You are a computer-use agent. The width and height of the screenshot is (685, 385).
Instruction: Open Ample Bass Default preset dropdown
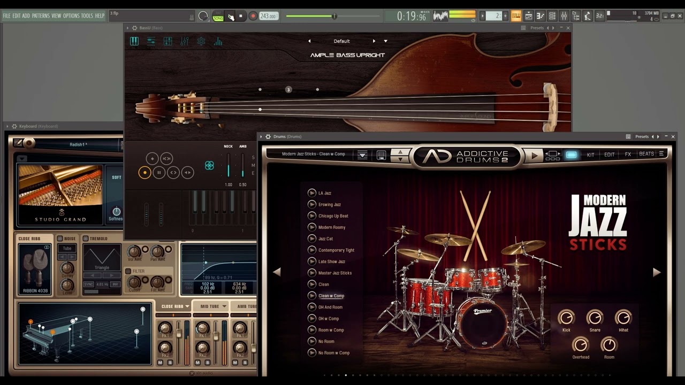pyautogui.click(x=385, y=41)
